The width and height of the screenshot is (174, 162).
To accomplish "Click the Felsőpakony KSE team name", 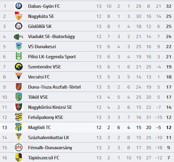I will 46,117.
